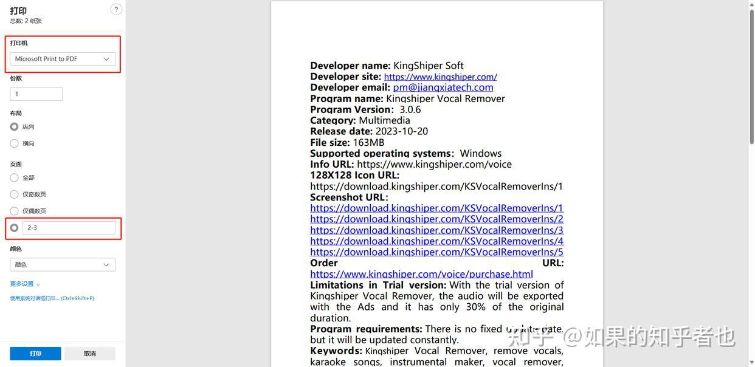Open the KSVocalRemoverIns/4 screenshot link
Image resolution: width=755 pixels, height=367 pixels.
437,241
